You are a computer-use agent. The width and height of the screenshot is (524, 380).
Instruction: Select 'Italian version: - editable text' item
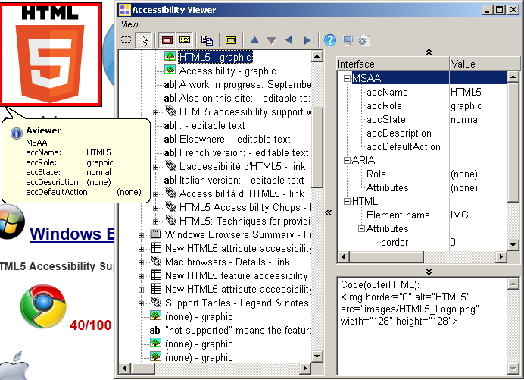[242, 180]
